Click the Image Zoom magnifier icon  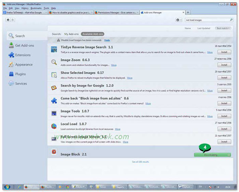click(54, 62)
